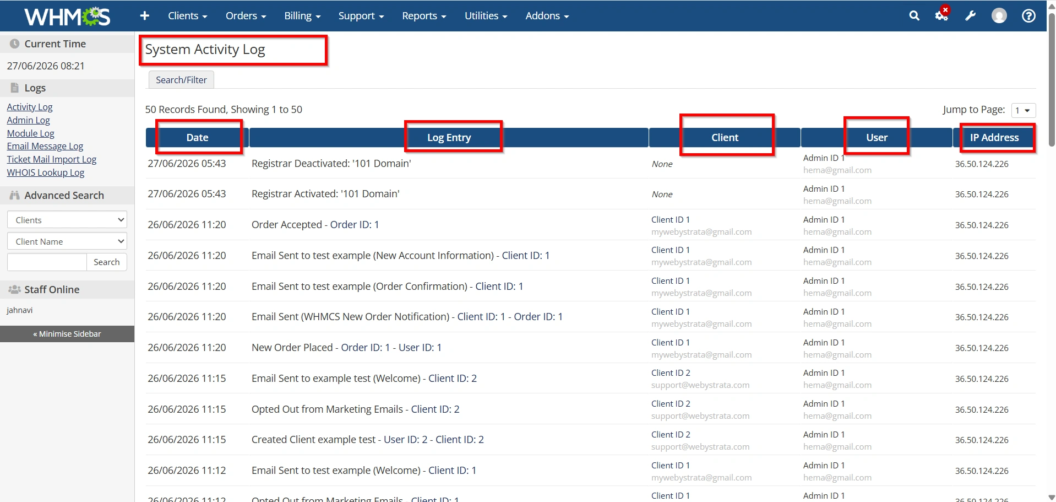
Task: Open the Ticket Mail Import Log link
Action: 51,159
